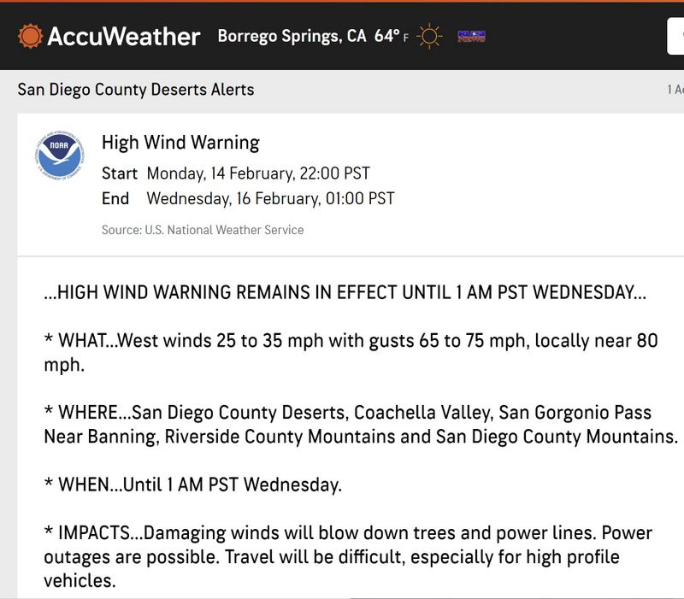Click the Start date Monday, 14 February
This screenshot has width=684, height=599.
(x=257, y=173)
